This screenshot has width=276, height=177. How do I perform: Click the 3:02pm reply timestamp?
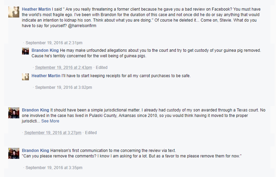(64, 87)
